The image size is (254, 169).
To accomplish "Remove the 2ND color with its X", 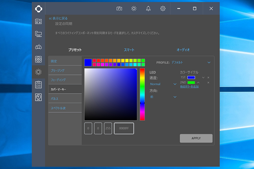I will tap(208, 83).
